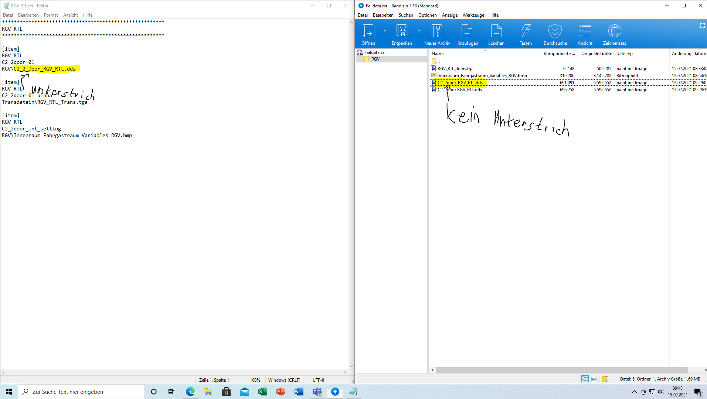707x399 pixels.
Task: Select file RGV_RTL_Trans.tga in the list
Action: point(455,69)
